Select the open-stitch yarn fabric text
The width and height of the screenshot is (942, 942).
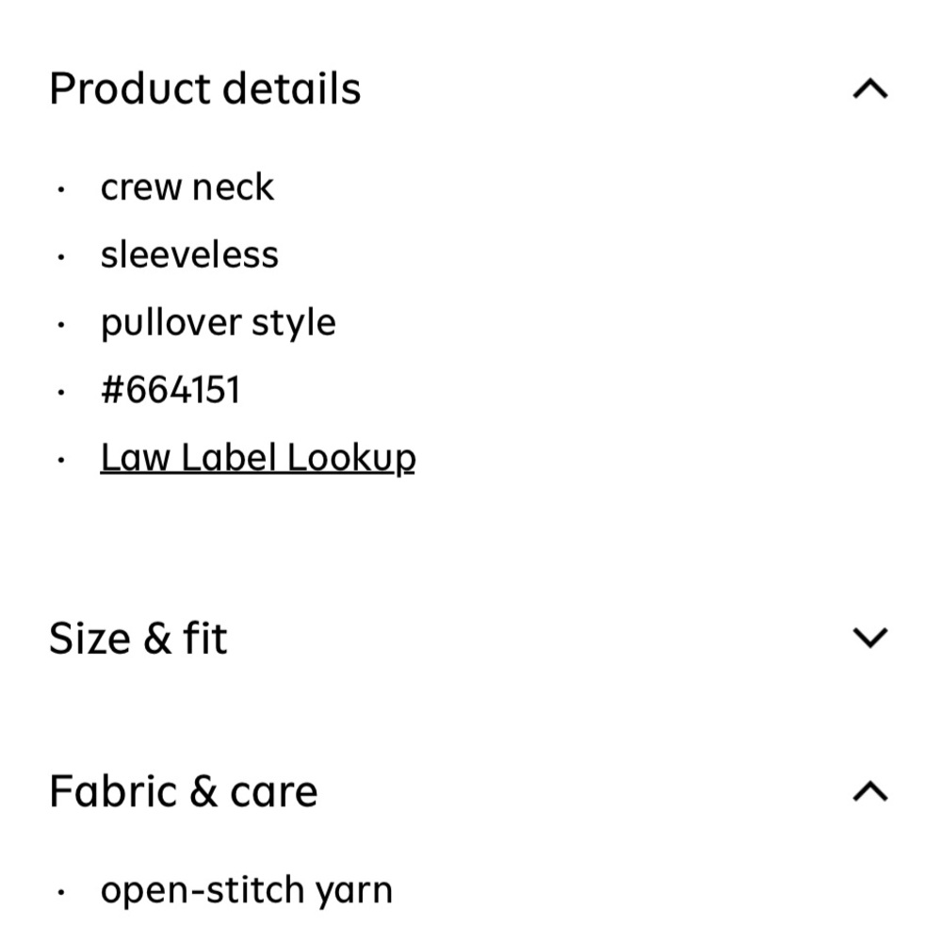tap(246, 891)
